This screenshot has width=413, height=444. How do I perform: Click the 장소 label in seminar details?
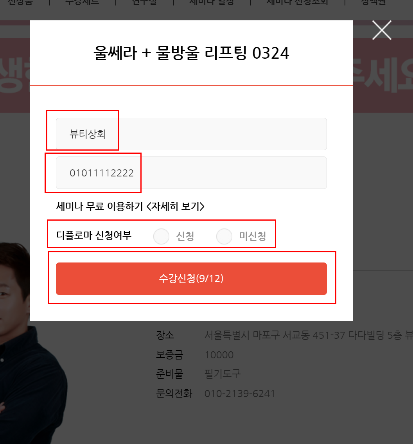(165, 335)
